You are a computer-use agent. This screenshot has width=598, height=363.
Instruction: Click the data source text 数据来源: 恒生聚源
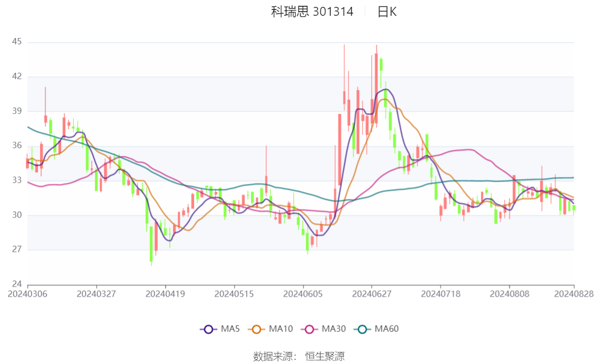click(298, 357)
